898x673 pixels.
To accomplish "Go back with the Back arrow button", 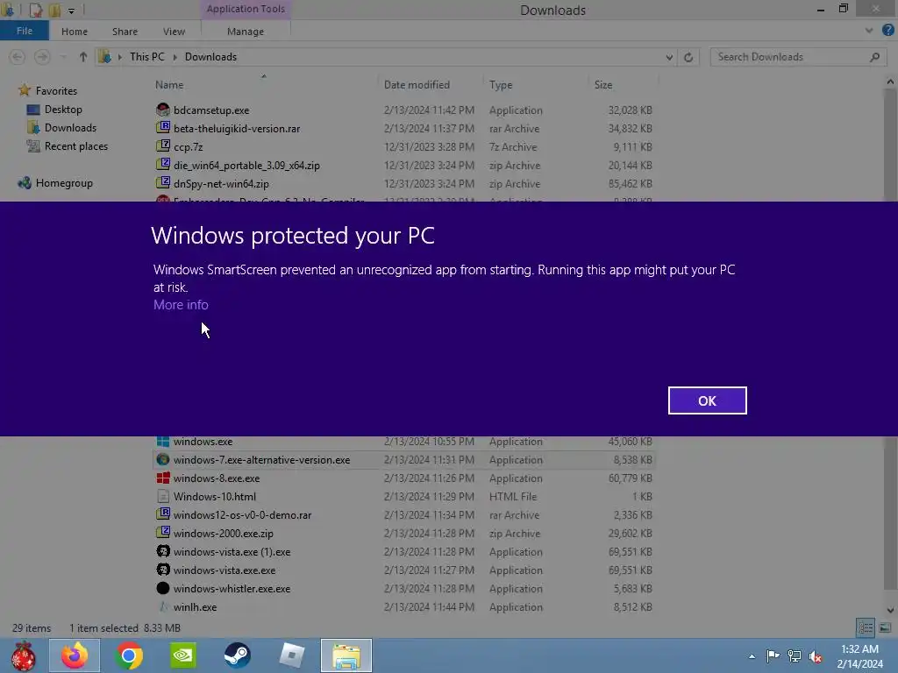I will coord(18,57).
